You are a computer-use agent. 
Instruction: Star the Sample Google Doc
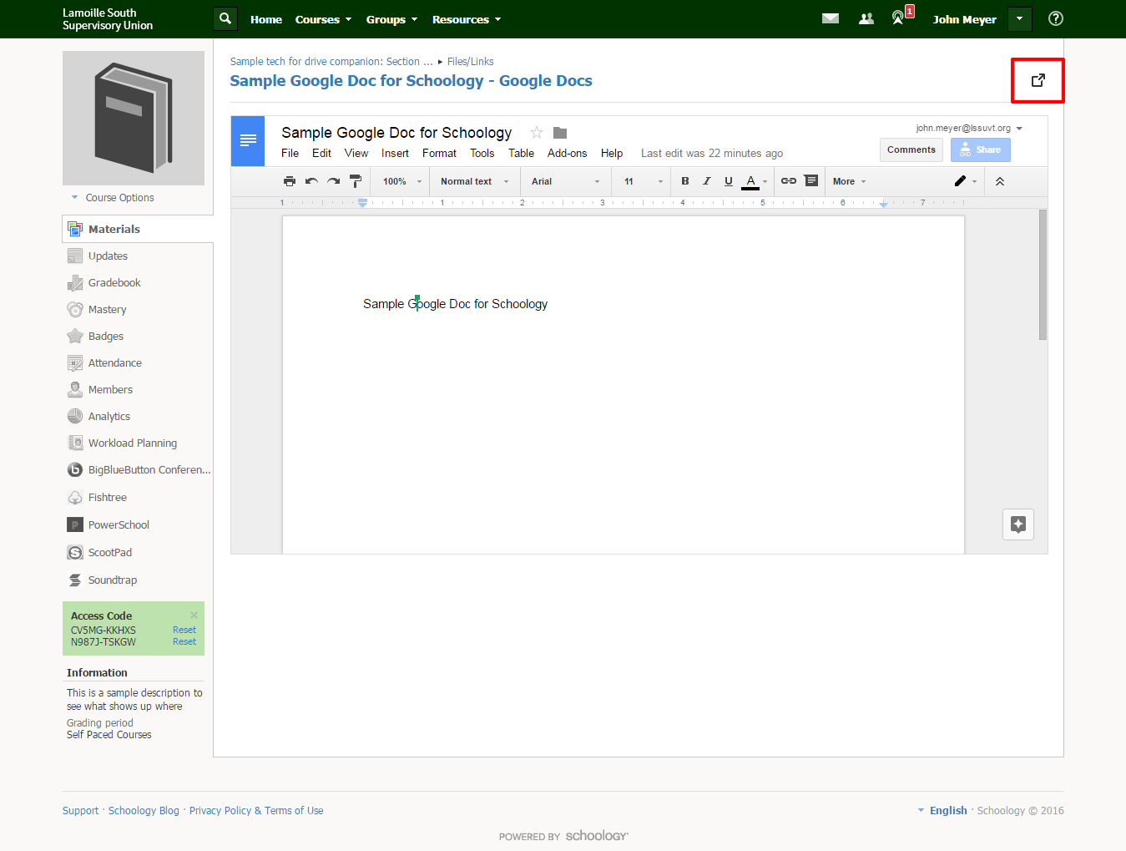[x=537, y=133]
